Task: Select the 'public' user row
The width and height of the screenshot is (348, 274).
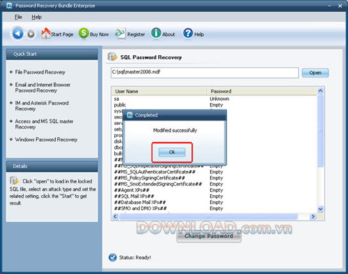Action: 215,105
